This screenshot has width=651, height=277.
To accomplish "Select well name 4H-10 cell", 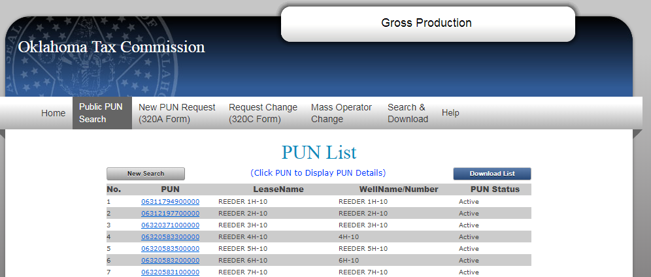I will click(349, 236).
